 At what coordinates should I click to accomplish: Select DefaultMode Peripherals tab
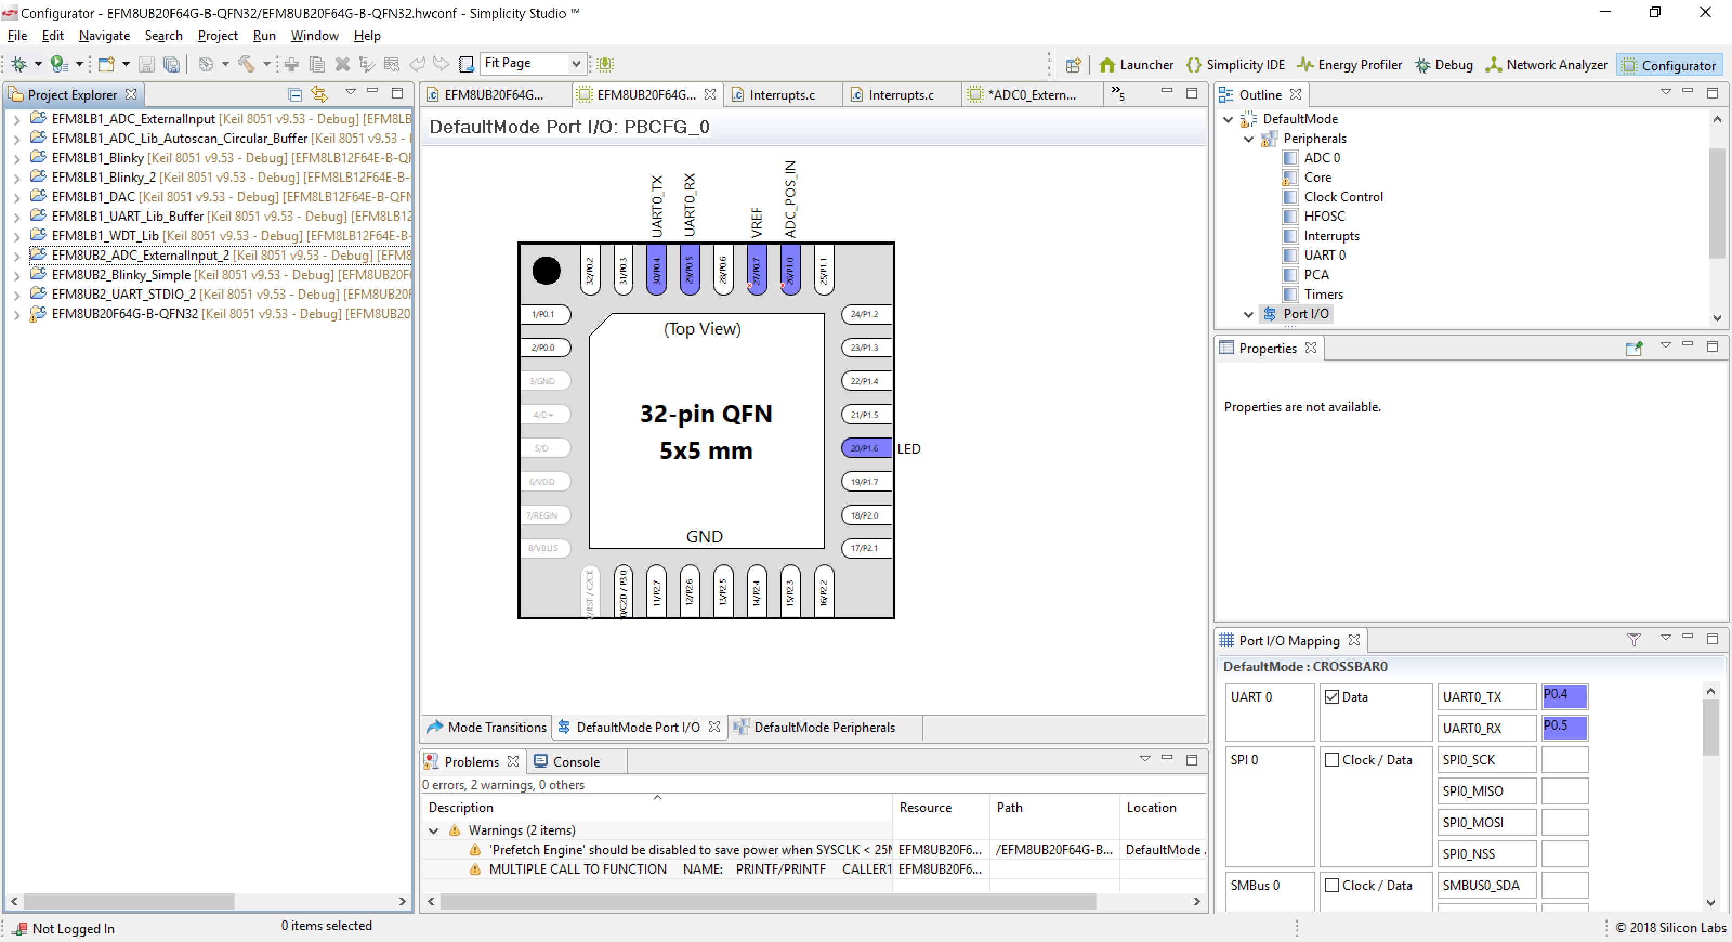(824, 727)
